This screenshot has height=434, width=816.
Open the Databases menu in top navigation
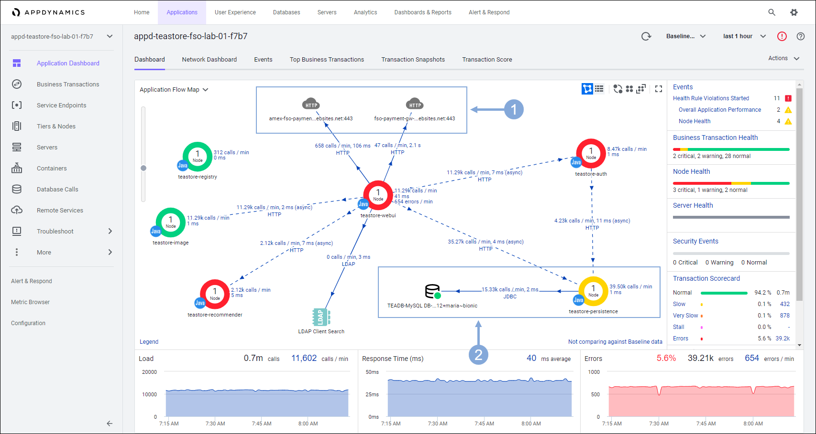[x=287, y=12]
